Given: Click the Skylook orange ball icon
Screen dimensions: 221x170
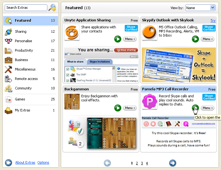Looking at the screenshot, I should [x=150, y=32].
